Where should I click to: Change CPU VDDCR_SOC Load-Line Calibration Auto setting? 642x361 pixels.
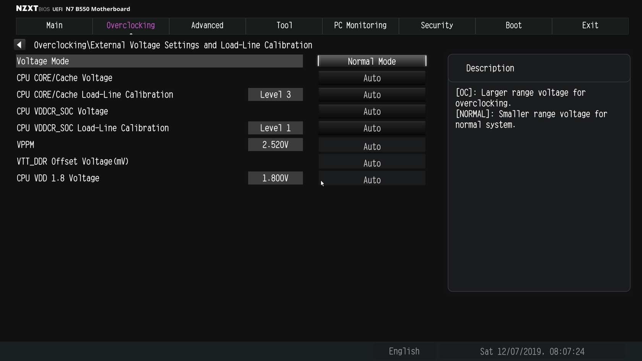click(372, 128)
